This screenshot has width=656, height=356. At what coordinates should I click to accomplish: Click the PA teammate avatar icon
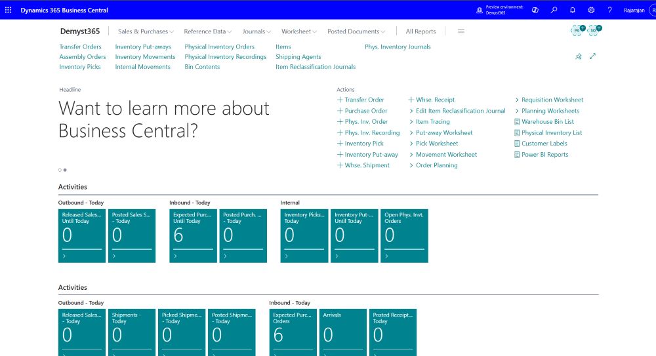(578, 30)
